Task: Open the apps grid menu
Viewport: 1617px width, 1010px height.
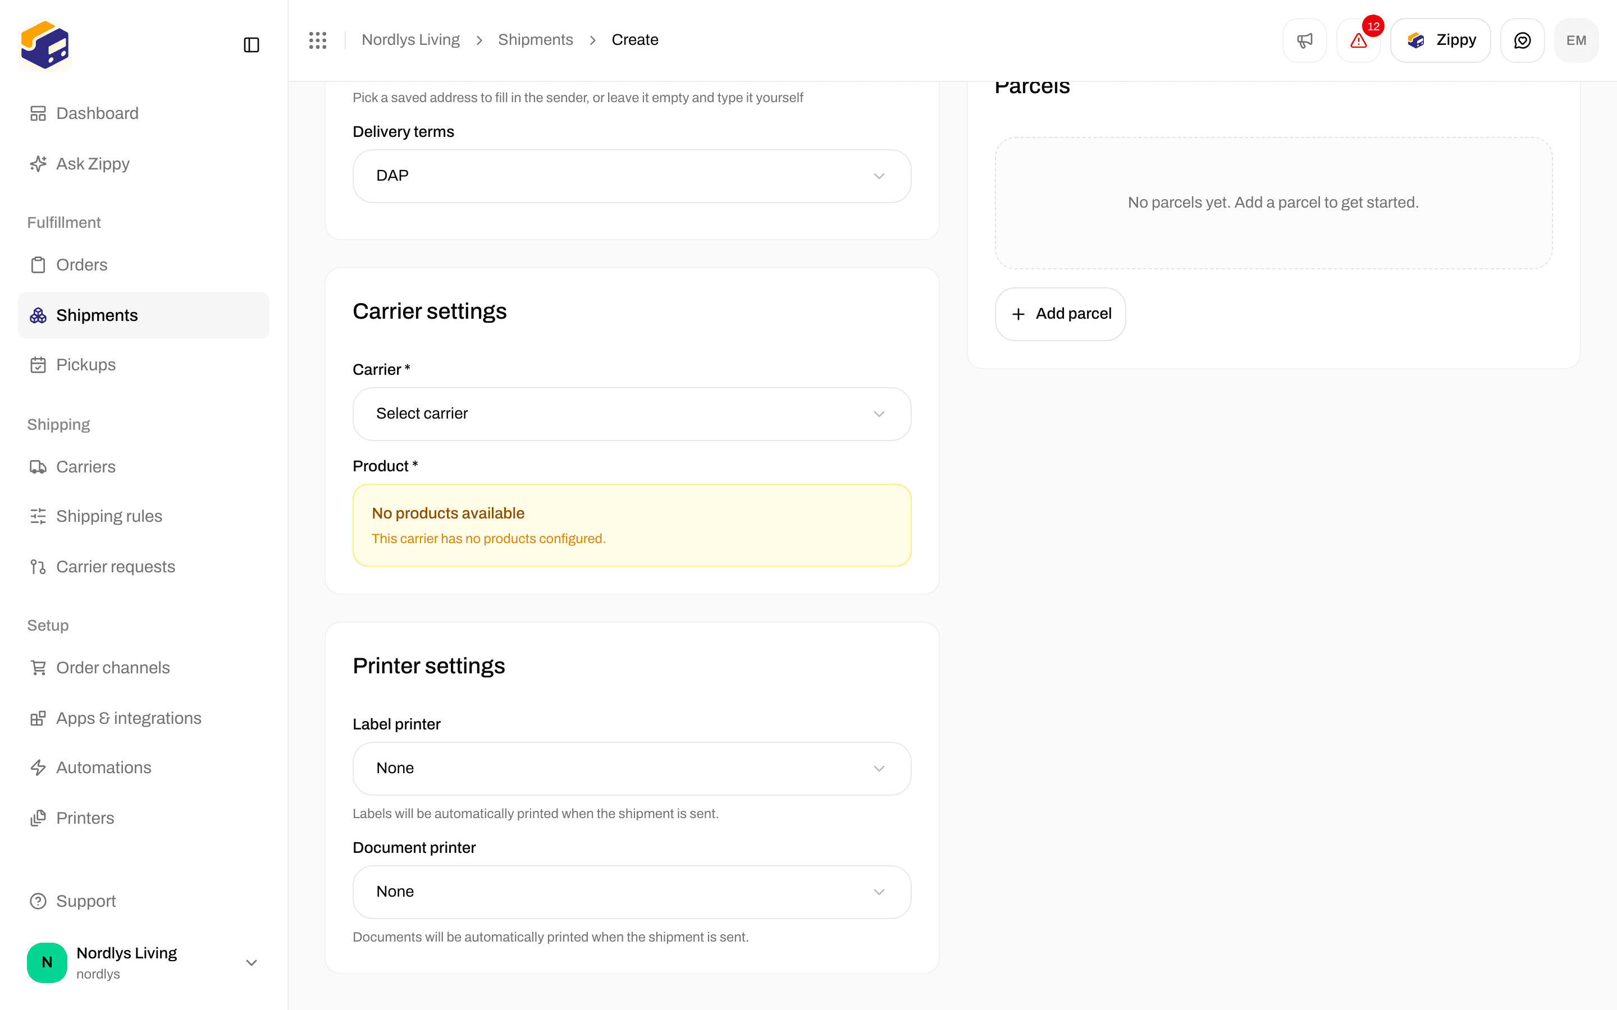Action: 318,40
